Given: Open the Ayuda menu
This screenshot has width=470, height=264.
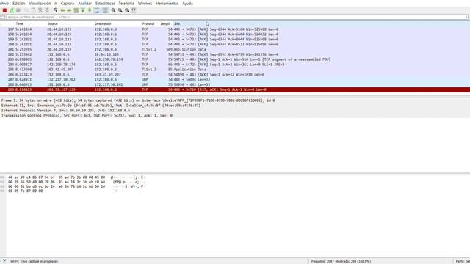Looking at the screenshot, I should (187, 4).
